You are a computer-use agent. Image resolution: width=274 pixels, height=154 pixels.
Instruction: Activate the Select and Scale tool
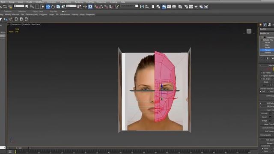58,7
